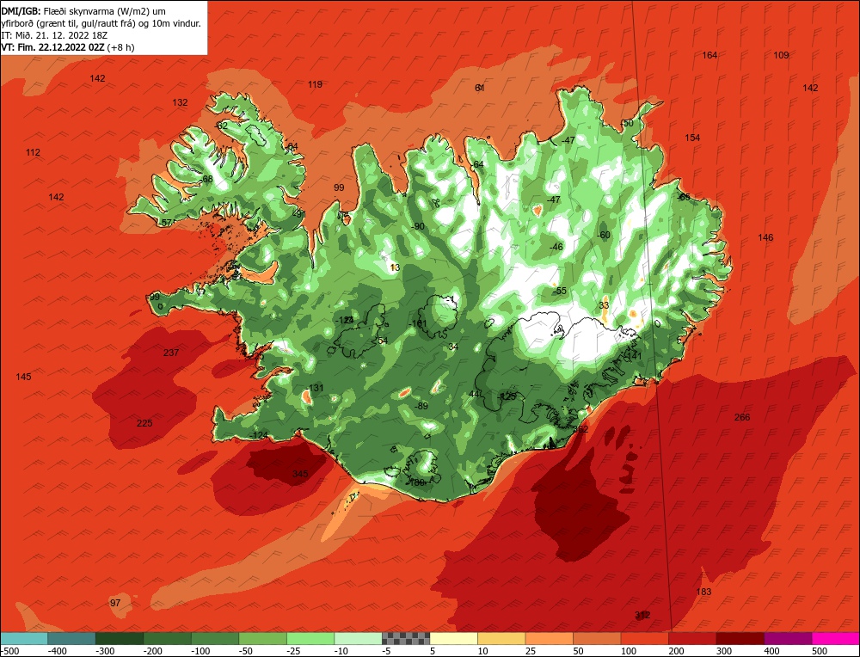Select the valid time 'VT: Fim. 22.12.2022 02Z'
This screenshot has width=860, height=657.
tap(52, 47)
